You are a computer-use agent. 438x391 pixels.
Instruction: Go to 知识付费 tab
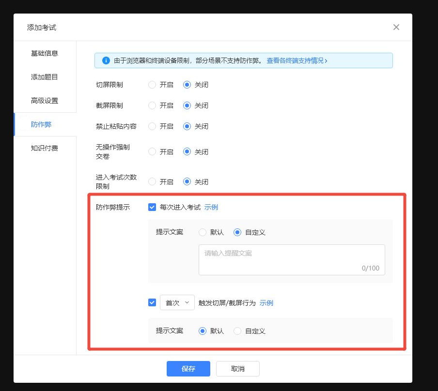pos(45,148)
